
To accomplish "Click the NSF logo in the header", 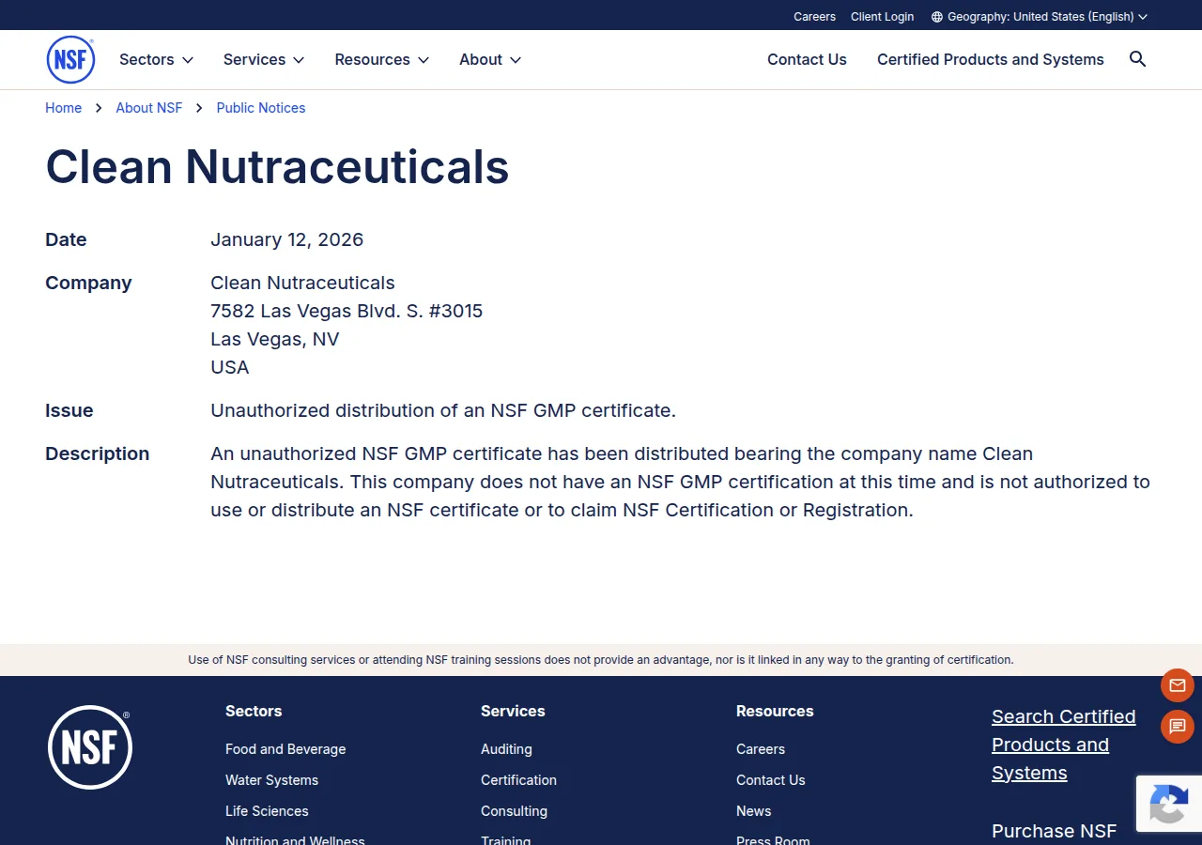I will tap(70, 60).
